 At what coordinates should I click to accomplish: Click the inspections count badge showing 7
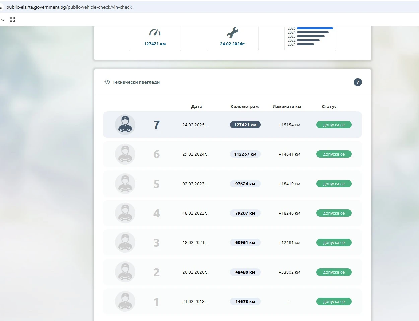point(358,82)
